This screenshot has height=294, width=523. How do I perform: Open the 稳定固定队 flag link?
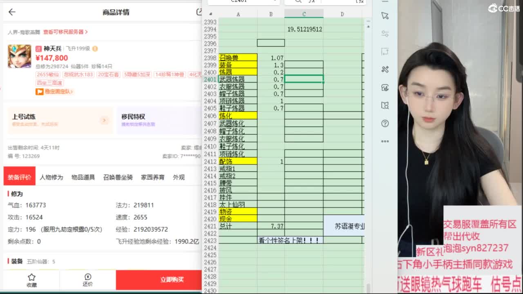coord(55,92)
